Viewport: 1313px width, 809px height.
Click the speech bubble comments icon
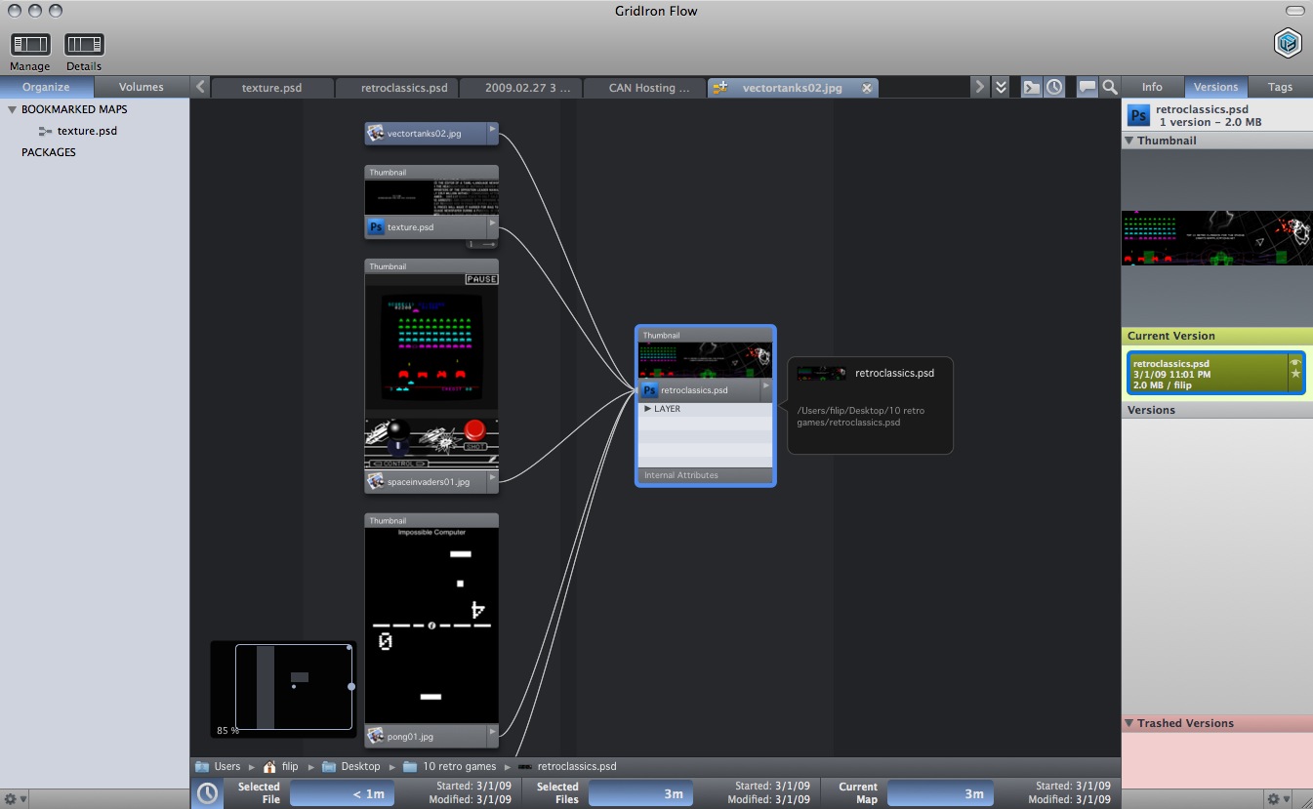1087,87
